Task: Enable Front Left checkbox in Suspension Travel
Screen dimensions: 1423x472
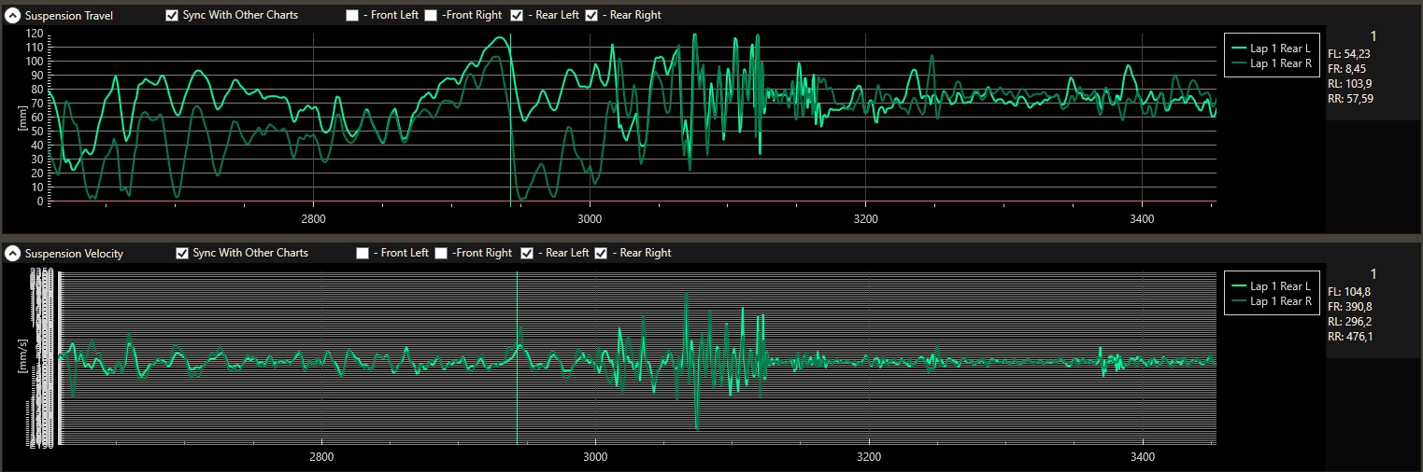Action: pos(352,16)
